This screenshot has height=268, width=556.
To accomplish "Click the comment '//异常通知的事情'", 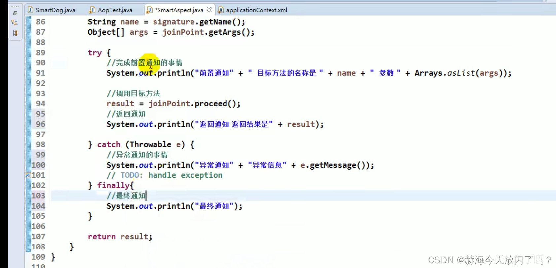I will [x=137, y=155].
